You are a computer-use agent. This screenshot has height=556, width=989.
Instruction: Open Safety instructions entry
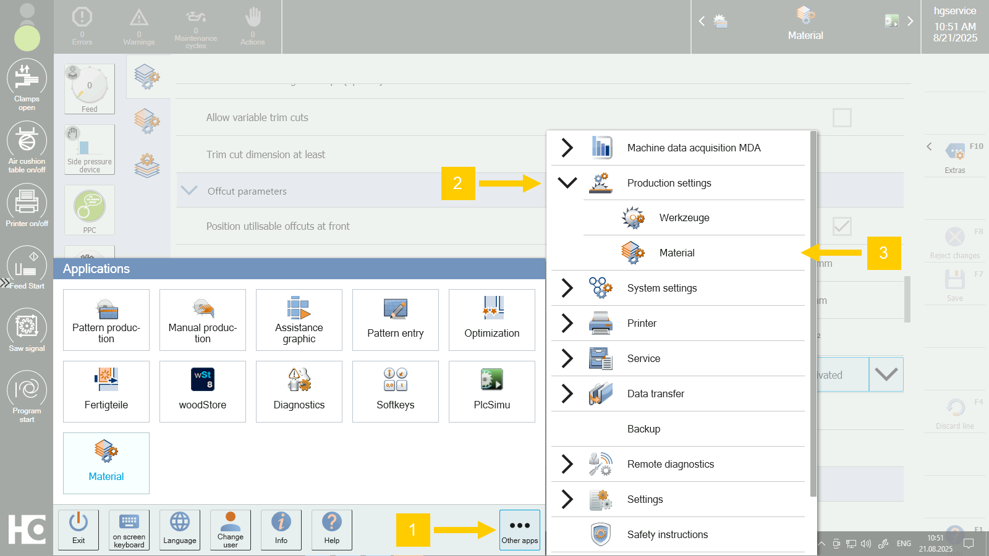[x=678, y=534]
